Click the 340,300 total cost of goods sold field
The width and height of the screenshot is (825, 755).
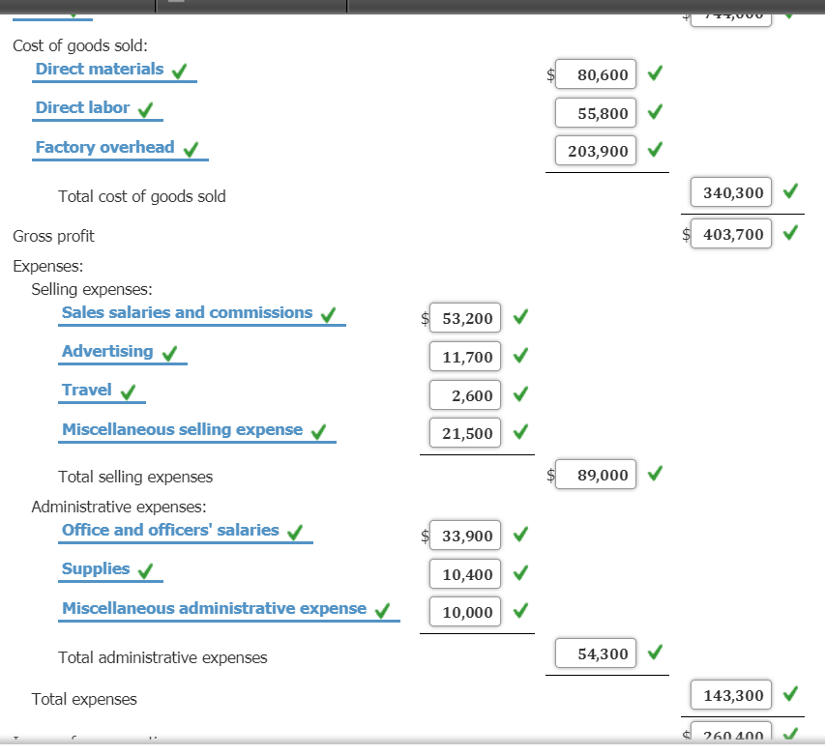(x=731, y=192)
